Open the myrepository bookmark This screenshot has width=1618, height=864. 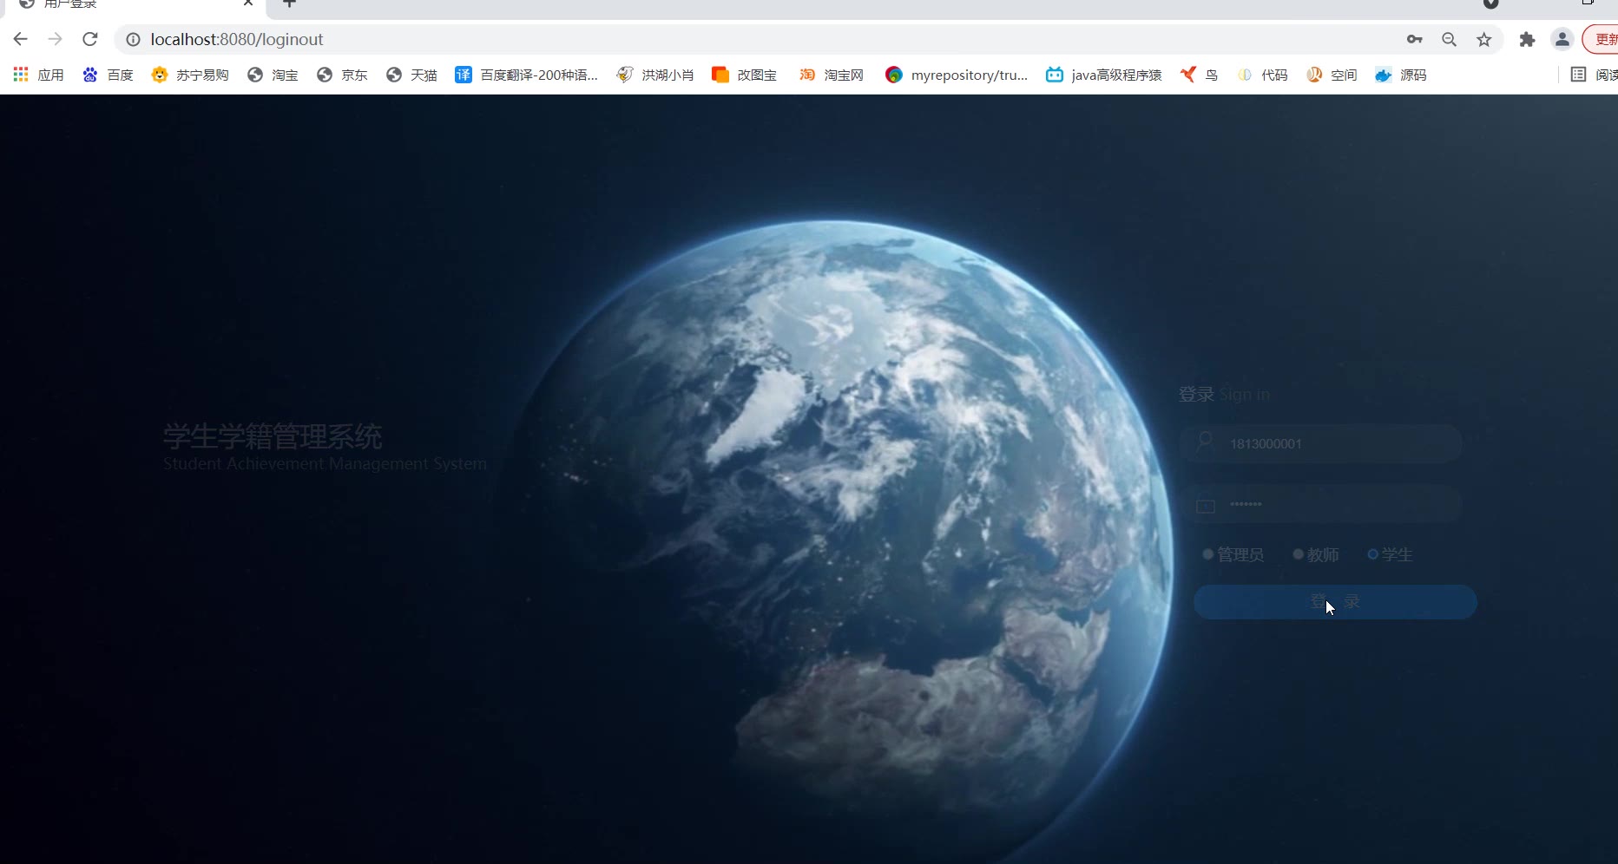point(957,75)
